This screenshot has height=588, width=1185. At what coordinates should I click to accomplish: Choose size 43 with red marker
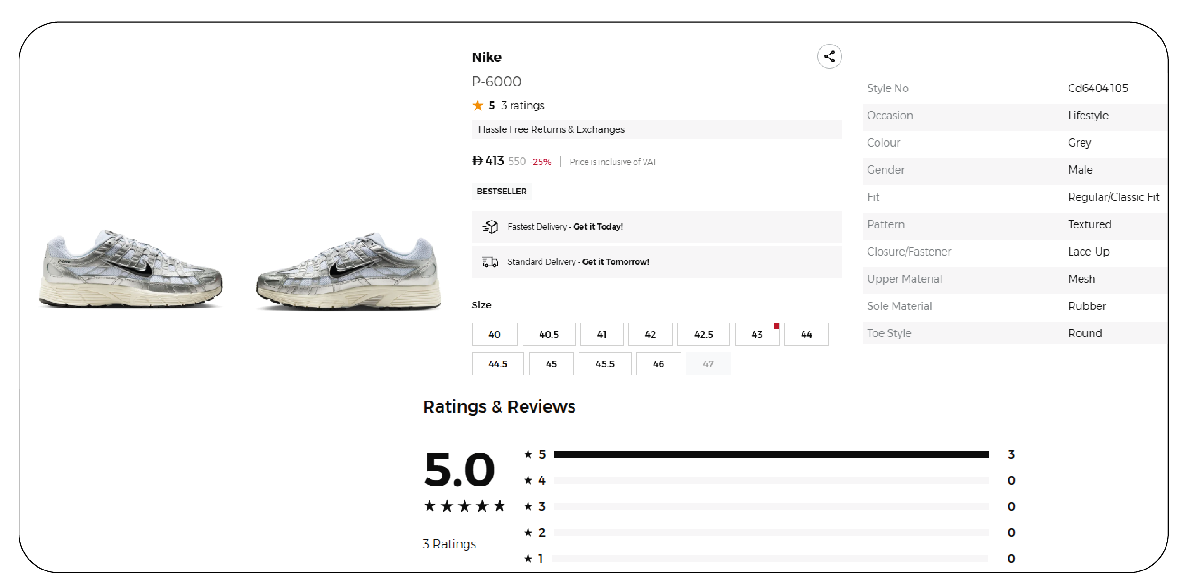[x=756, y=334]
